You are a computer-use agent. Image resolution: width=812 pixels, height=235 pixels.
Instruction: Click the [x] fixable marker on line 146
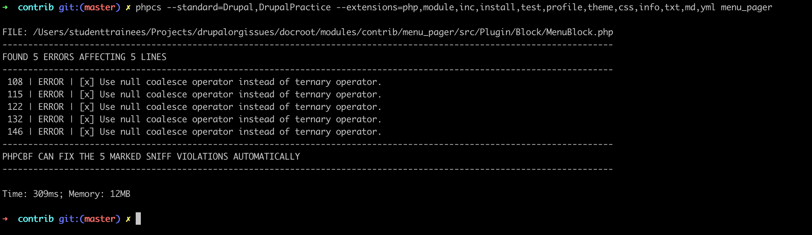coord(87,132)
